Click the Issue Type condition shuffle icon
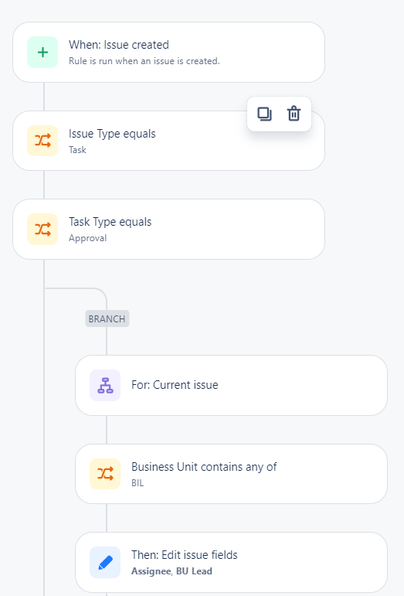 coord(42,141)
